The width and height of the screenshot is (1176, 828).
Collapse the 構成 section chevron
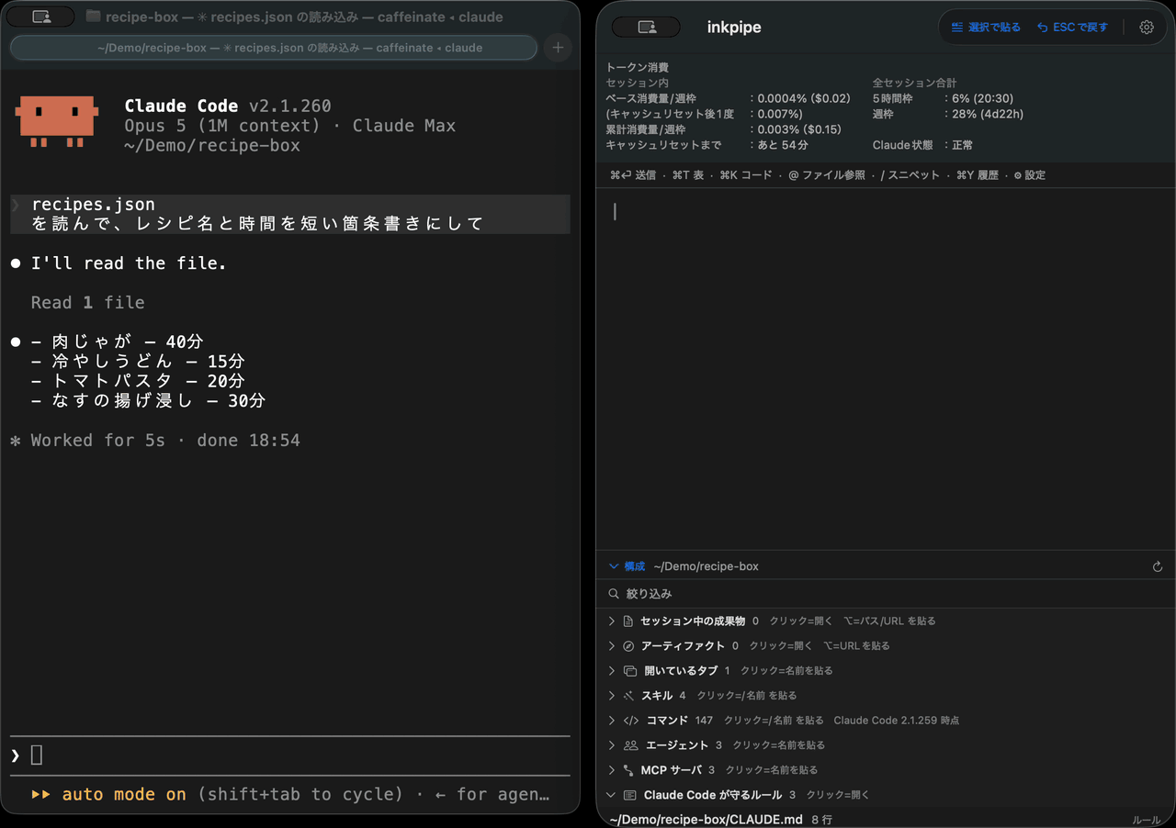point(614,566)
